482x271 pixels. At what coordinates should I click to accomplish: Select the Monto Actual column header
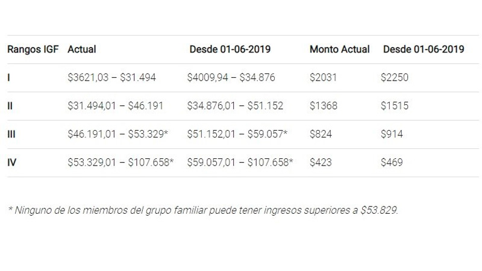click(339, 49)
